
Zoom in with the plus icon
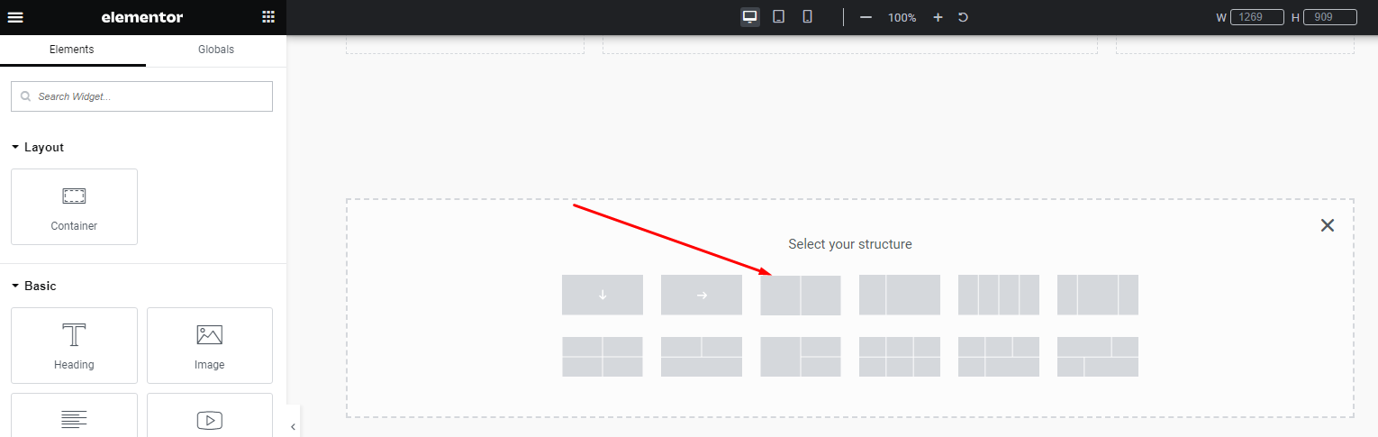point(938,17)
